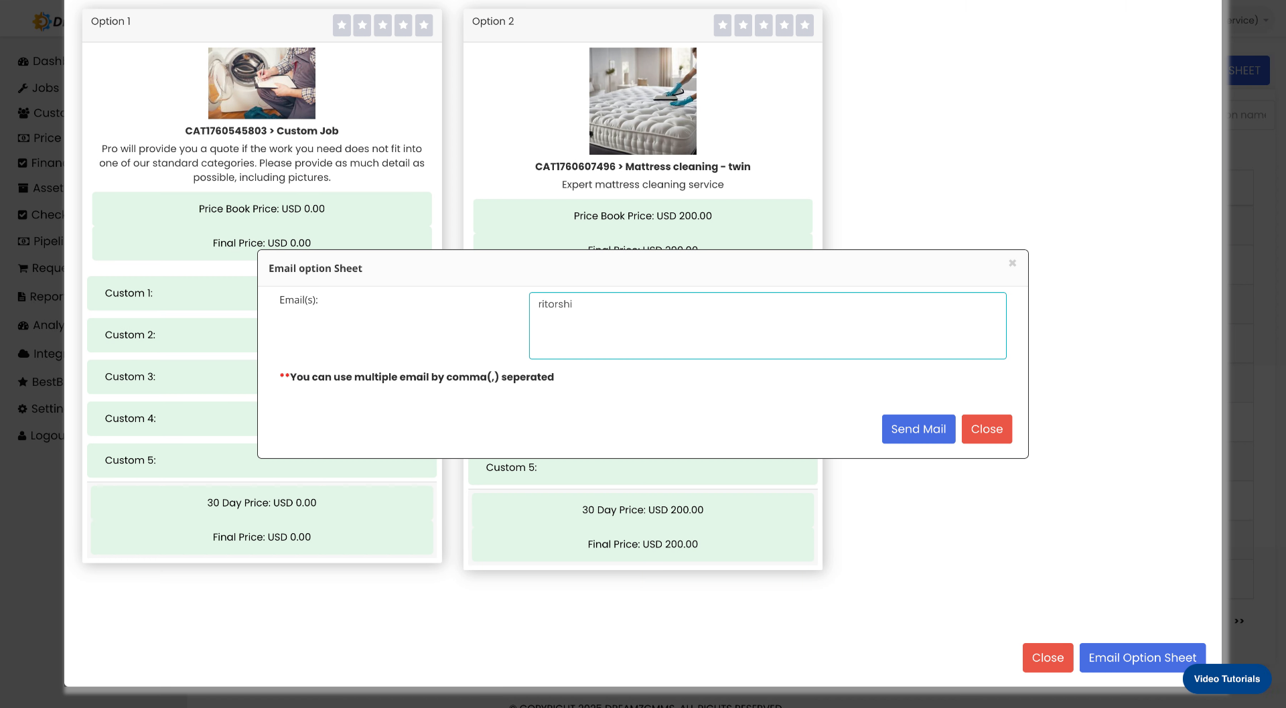The height and width of the screenshot is (708, 1286).
Task: Click the Pipeline sidebar icon
Action: [23, 241]
